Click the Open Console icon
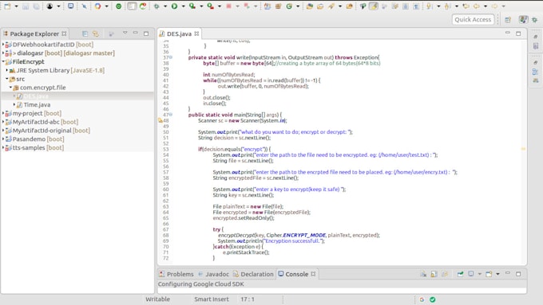This screenshot has width=543, height=305. (x=489, y=274)
